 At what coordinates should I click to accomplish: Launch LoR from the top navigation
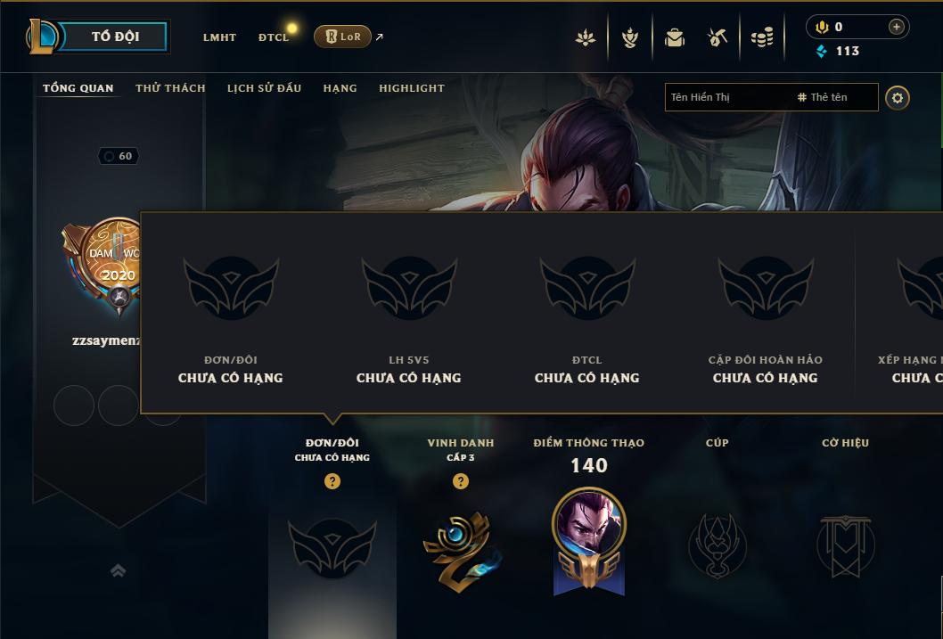(342, 37)
